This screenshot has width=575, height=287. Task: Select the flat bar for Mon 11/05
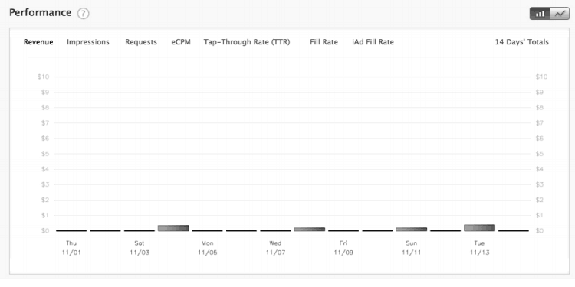click(x=208, y=230)
